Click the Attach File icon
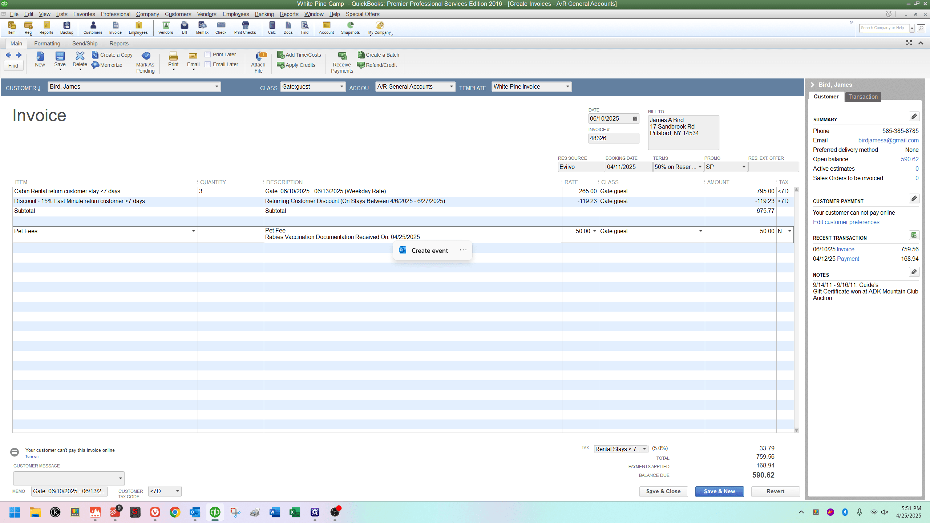This screenshot has width=930, height=523. coord(259,62)
